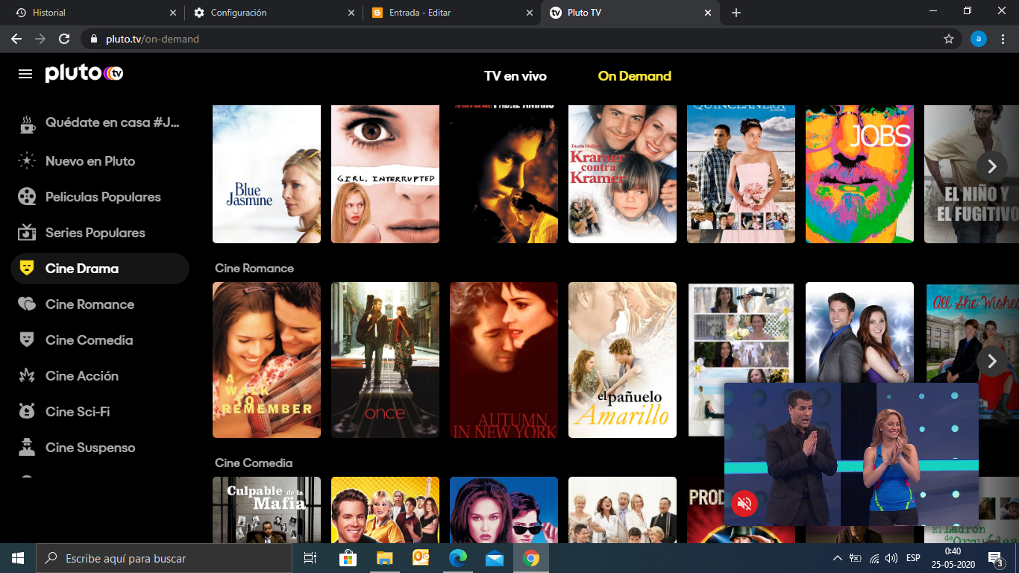Click the TV set Series Populares icon
This screenshot has height=573, width=1019.
(x=27, y=232)
